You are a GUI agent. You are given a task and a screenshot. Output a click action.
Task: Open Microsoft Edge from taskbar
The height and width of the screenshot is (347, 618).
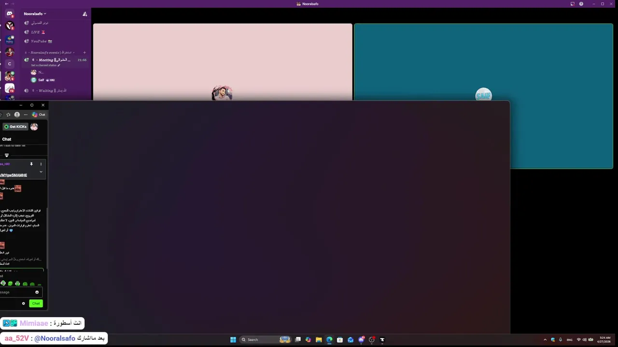coord(329,340)
